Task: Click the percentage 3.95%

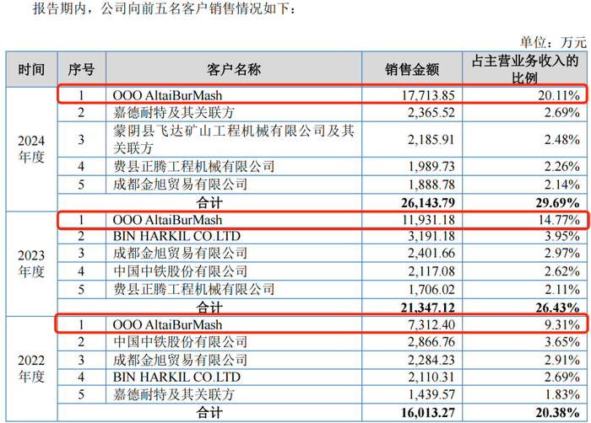Action: pos(562,236)
